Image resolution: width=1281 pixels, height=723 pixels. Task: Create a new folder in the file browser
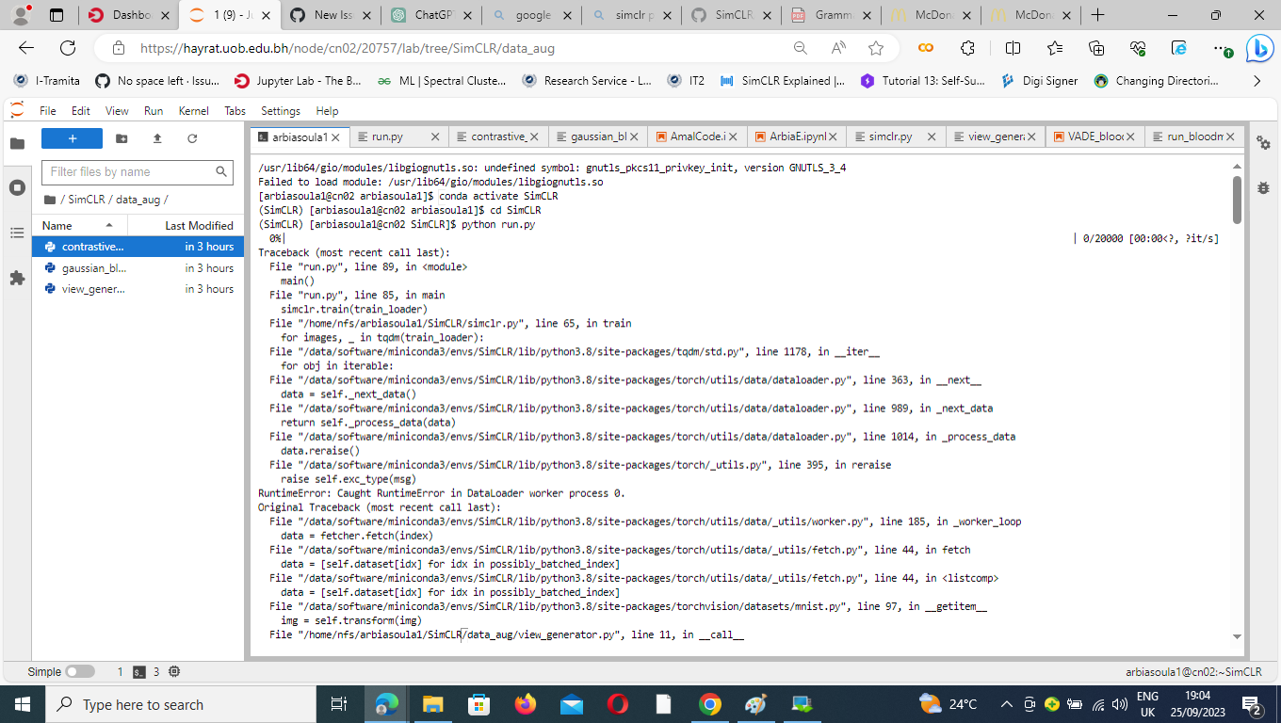122,137
